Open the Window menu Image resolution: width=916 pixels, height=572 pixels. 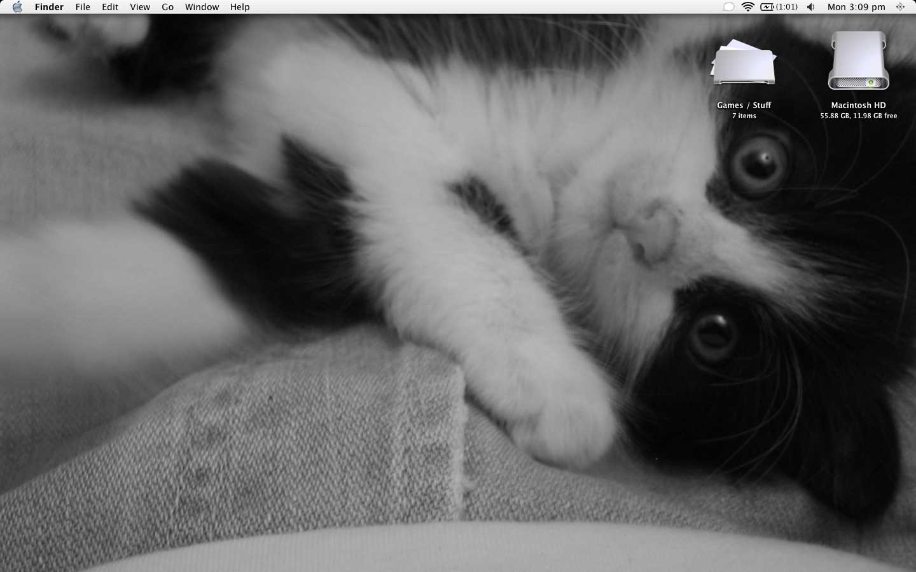202,7
